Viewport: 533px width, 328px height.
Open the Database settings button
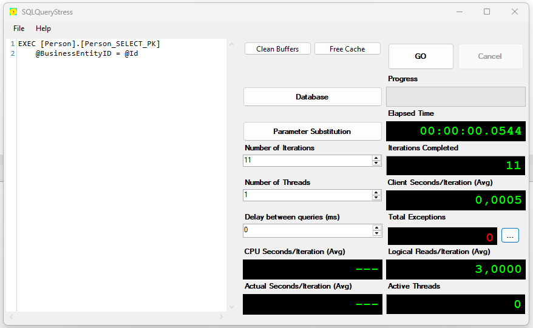pos(312,97)
